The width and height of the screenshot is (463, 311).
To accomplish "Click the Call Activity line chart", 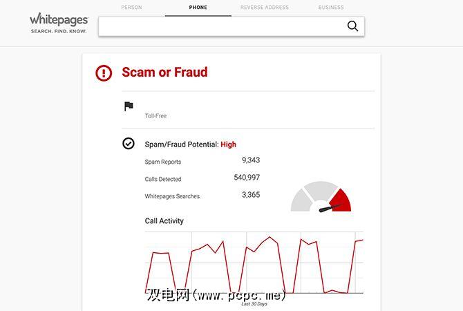I will (254, 263).
